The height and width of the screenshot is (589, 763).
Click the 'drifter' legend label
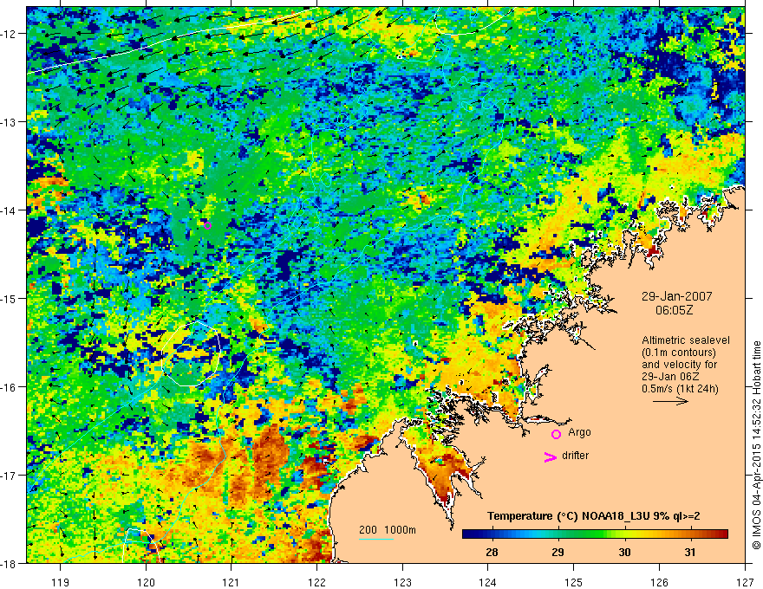pos(575,456)
